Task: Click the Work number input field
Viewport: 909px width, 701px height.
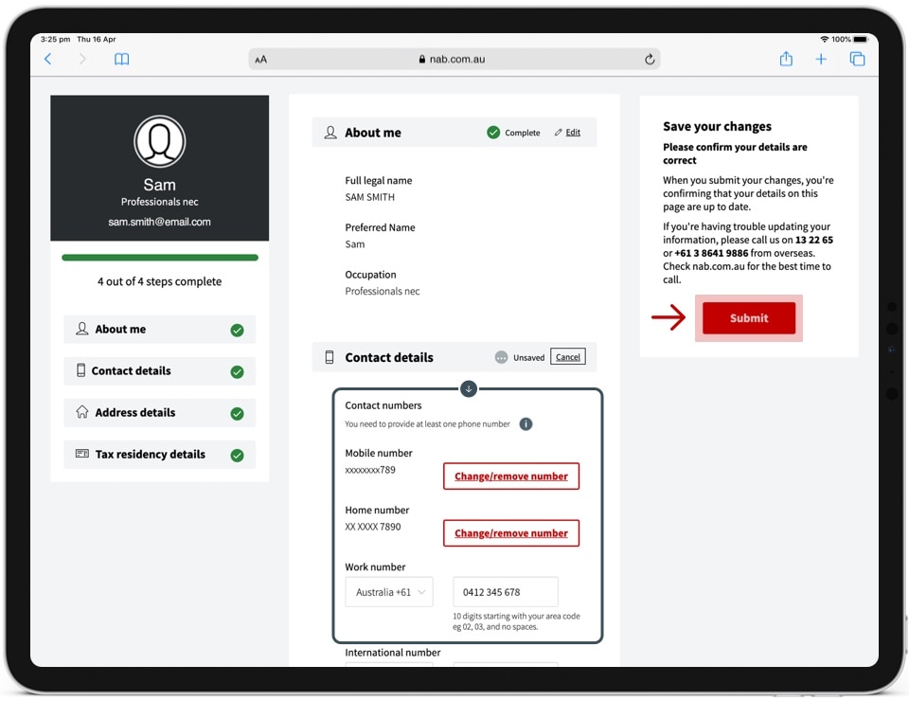Action: click(x=506, y=592)
